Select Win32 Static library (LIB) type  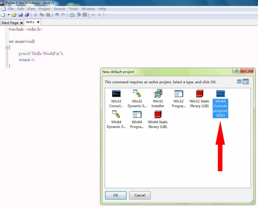(199, 99)
